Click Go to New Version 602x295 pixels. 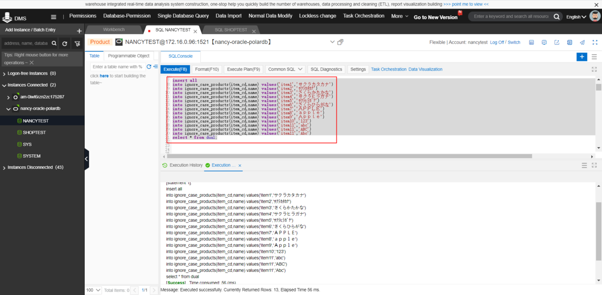tap(435, 17)
